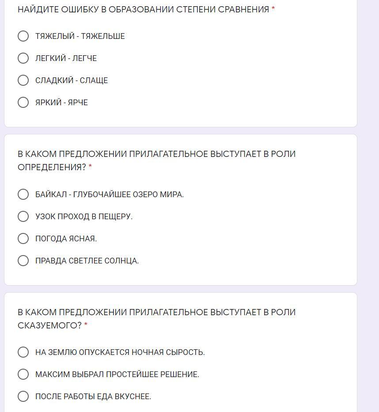Mark the СЛАДКИЙ - СЛАЩЕ radio circle
The height and width of the screenshot is (412, 379).
click(x=23, y=80)
